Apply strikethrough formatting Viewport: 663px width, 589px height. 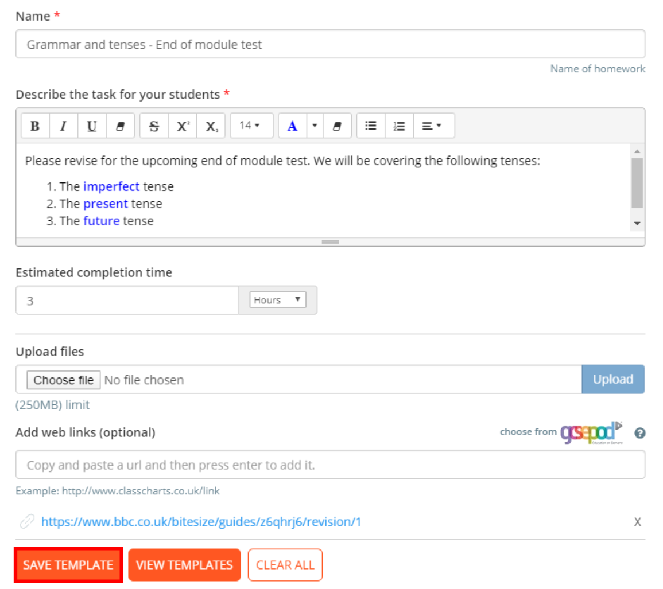tap(153, 126)
